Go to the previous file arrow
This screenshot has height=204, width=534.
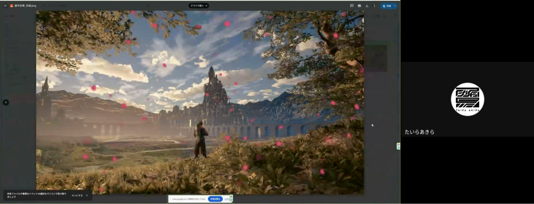[6, 102]
